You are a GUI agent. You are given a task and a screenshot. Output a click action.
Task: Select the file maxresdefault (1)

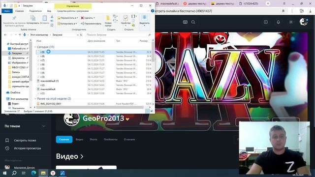tap(93, 81)
